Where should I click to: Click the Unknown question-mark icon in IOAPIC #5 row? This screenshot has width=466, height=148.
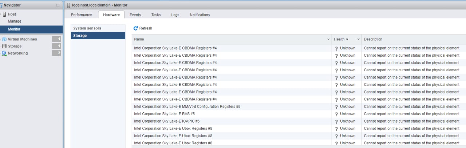click(336, 121)
